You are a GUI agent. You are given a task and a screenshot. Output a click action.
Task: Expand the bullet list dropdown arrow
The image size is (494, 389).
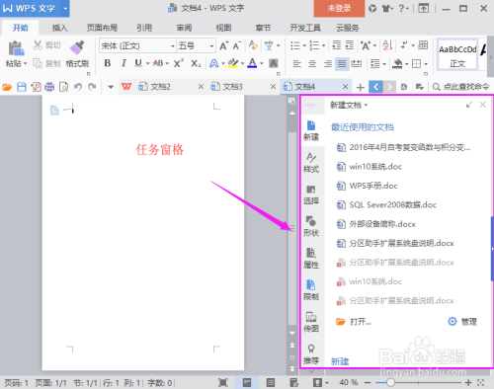tap(304, 45)
